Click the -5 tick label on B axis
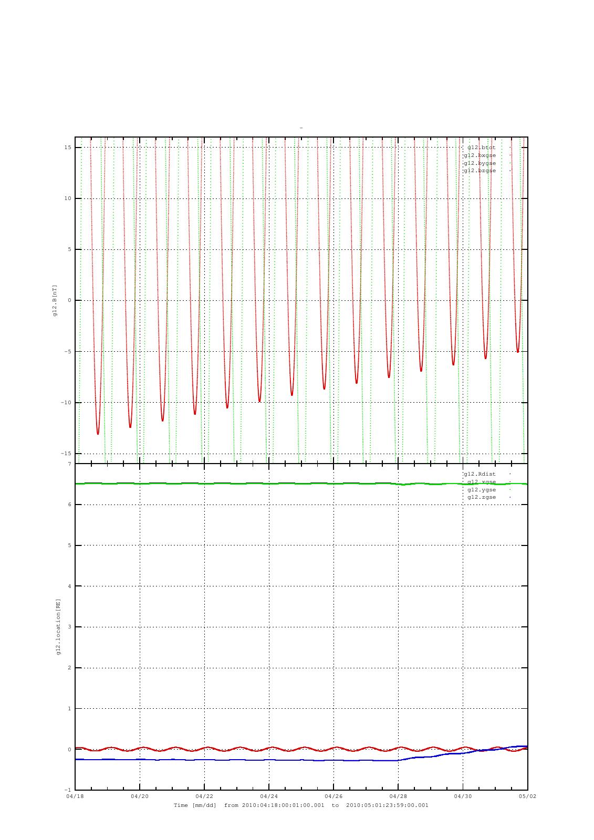 point(68,352)
